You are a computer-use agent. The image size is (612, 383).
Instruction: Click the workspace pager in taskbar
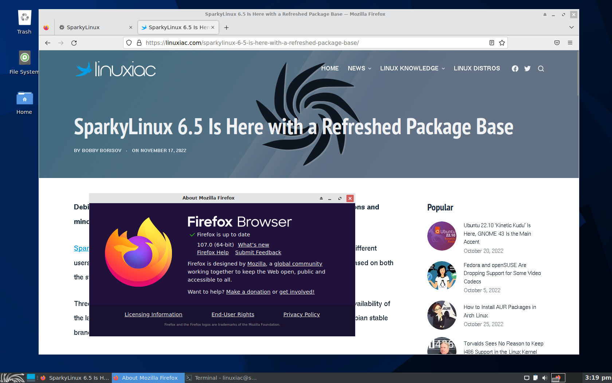click(558, 378)
